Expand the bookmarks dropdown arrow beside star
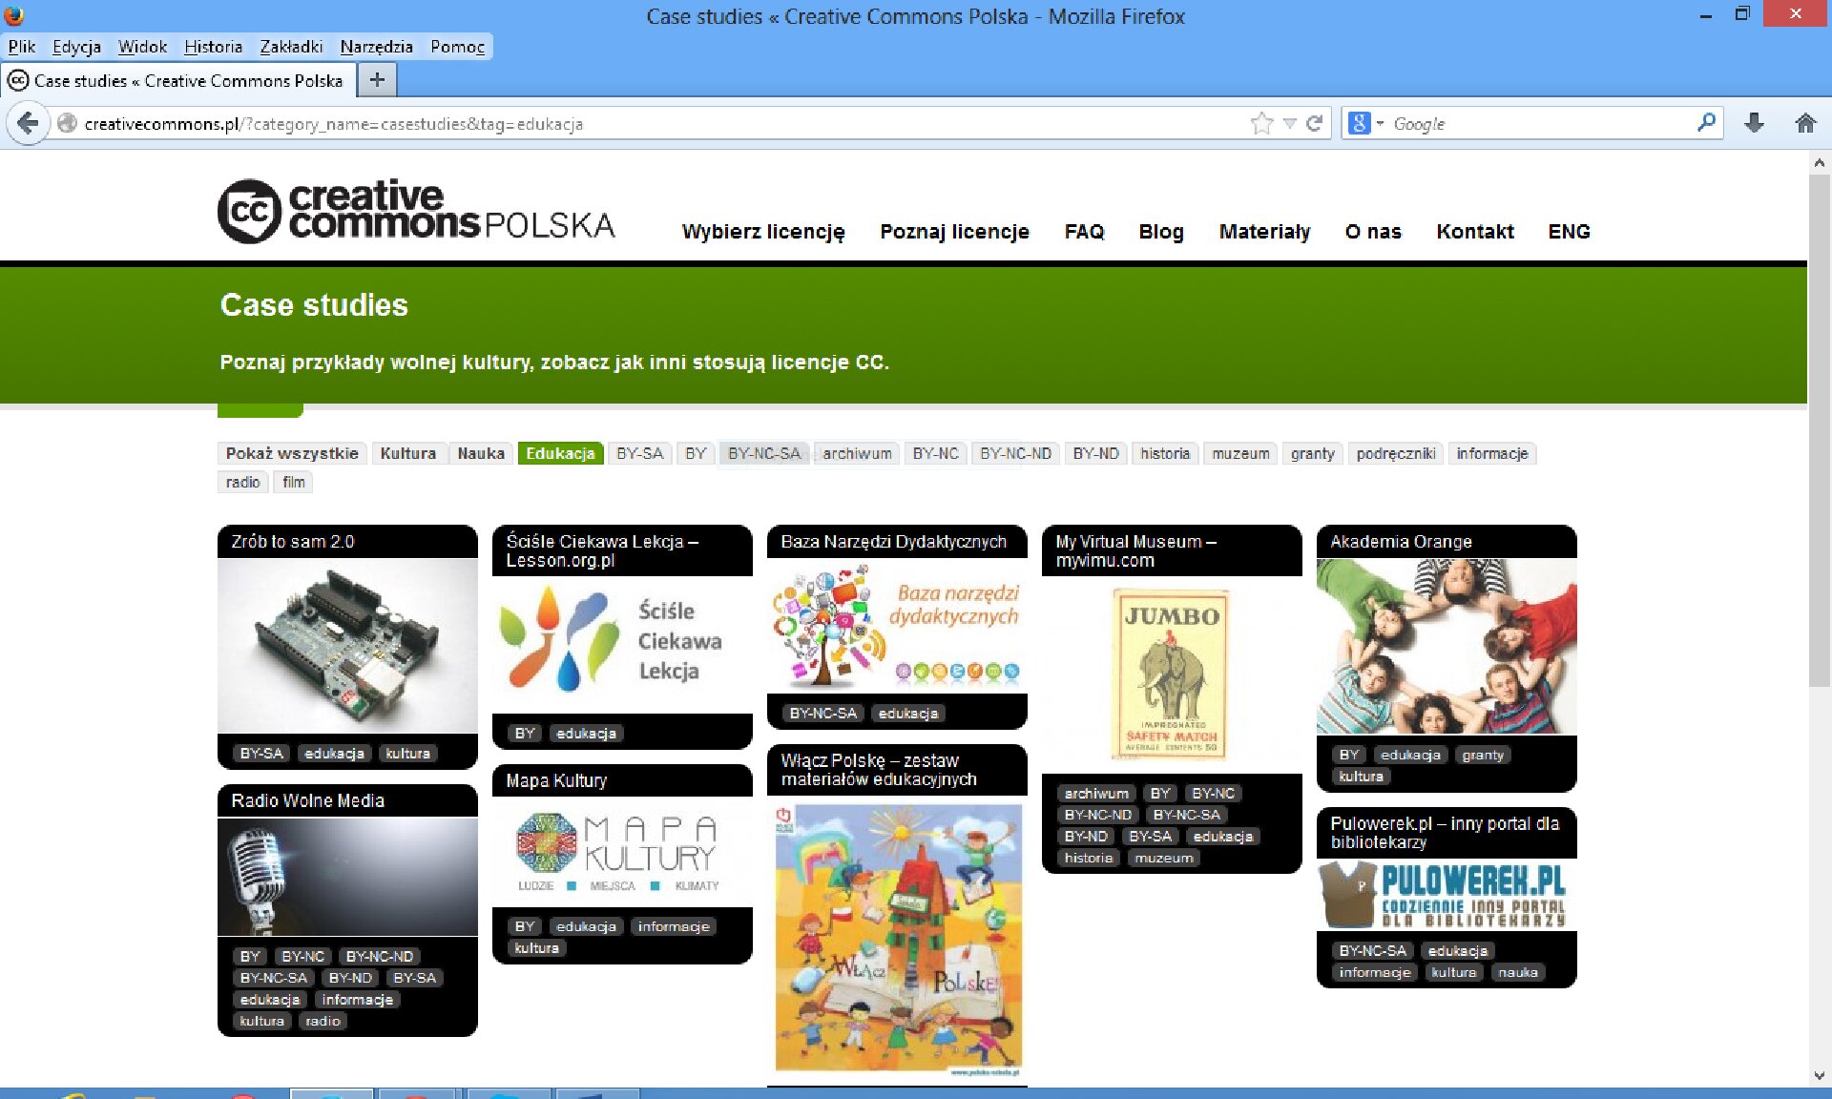The height and width of the screenshot is (1099, 1832). click(x=1290, y=124)
